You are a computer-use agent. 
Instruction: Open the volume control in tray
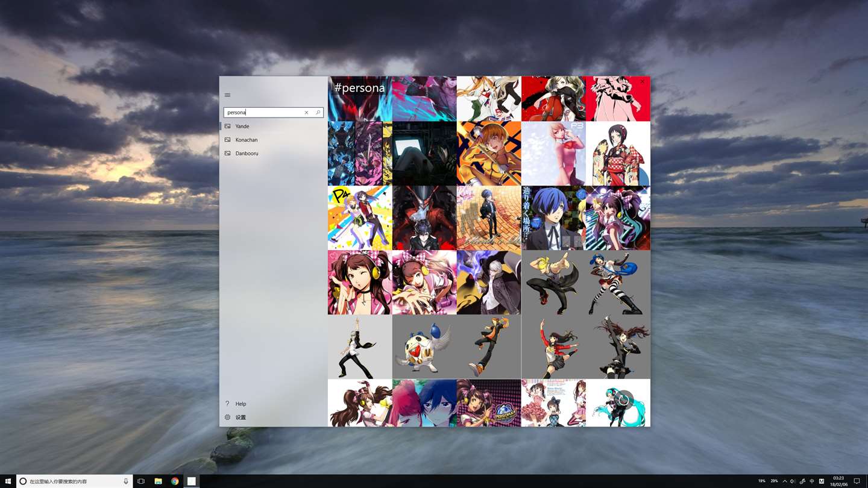[x=793, y=481]
